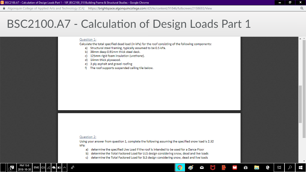
Task: Expand hidden system tray icons
Action: [64, 168]
